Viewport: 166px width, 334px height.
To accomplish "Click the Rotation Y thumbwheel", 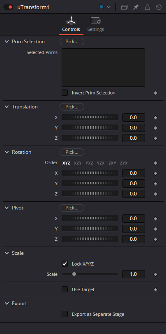I will point(90,183).
